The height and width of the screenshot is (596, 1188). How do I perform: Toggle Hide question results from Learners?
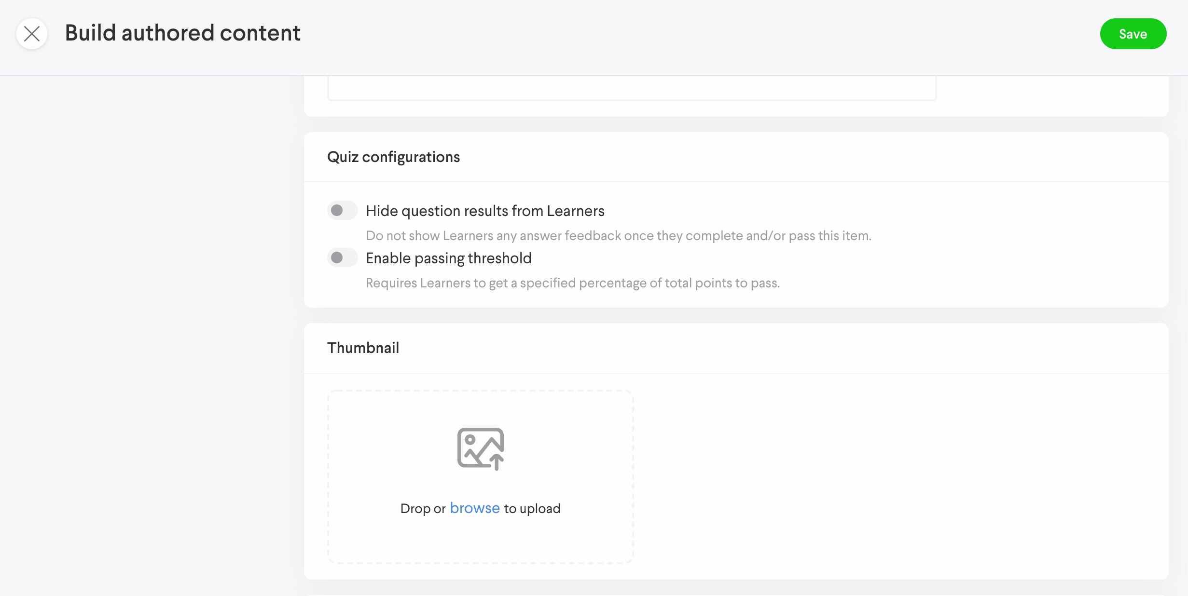point(342,211)
